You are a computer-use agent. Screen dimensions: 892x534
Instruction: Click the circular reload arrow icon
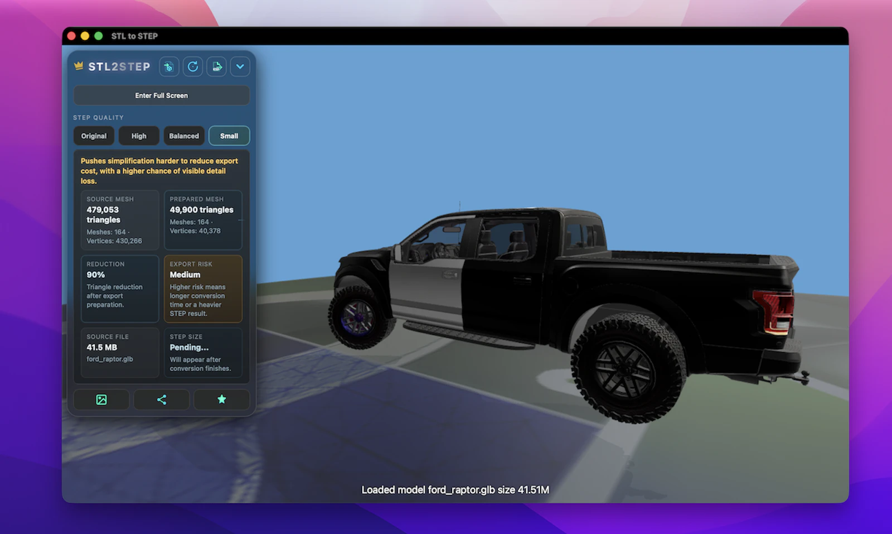(x=193, y=67)
